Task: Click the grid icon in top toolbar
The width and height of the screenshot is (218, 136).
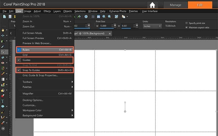Action: [10, 17]
